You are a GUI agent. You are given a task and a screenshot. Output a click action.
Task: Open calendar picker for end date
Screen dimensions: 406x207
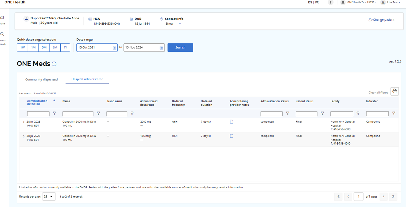162,47
